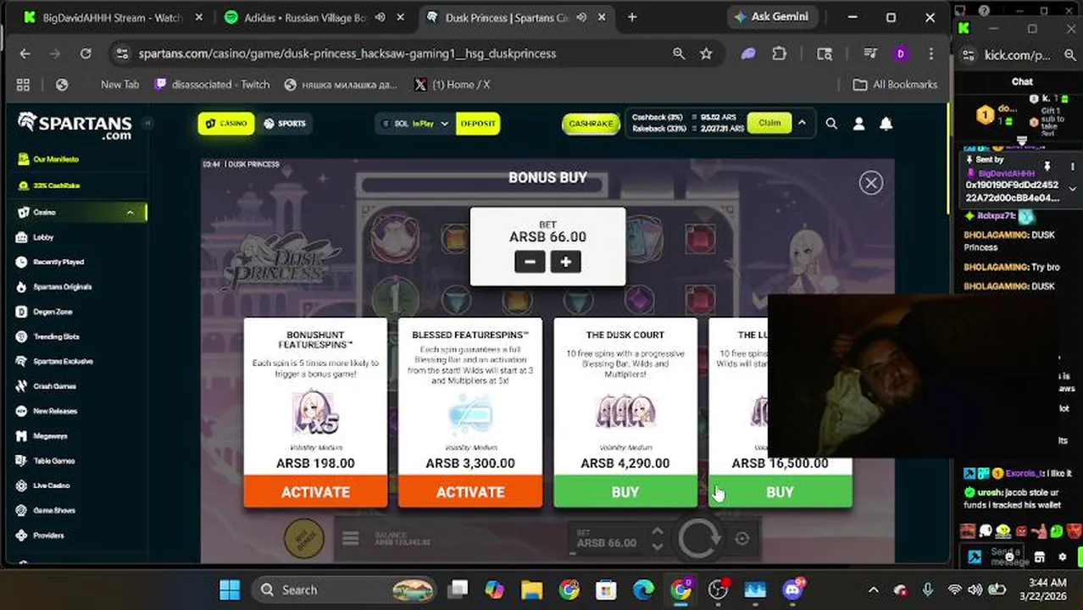Image resolution: width=1083 pixels, height=610 pixels.
Task: Click the Ask Gemini button
Action: click(x=770, y=17)
